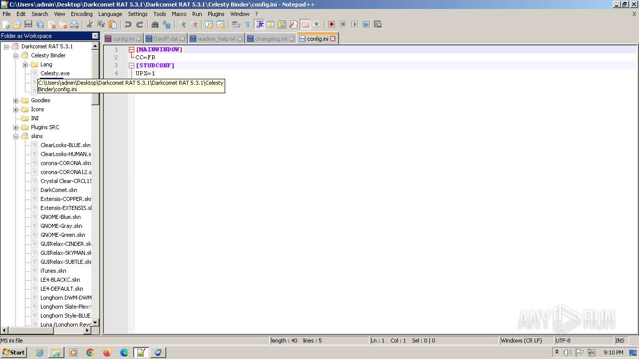639x359 pixels.
Task: Start macro recording with red button
Action: click(x=331, y=24)
